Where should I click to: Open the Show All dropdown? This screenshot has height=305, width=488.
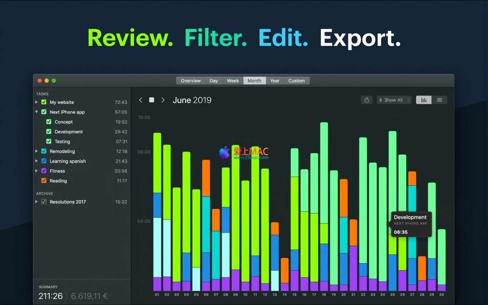[x=394, y=100]
